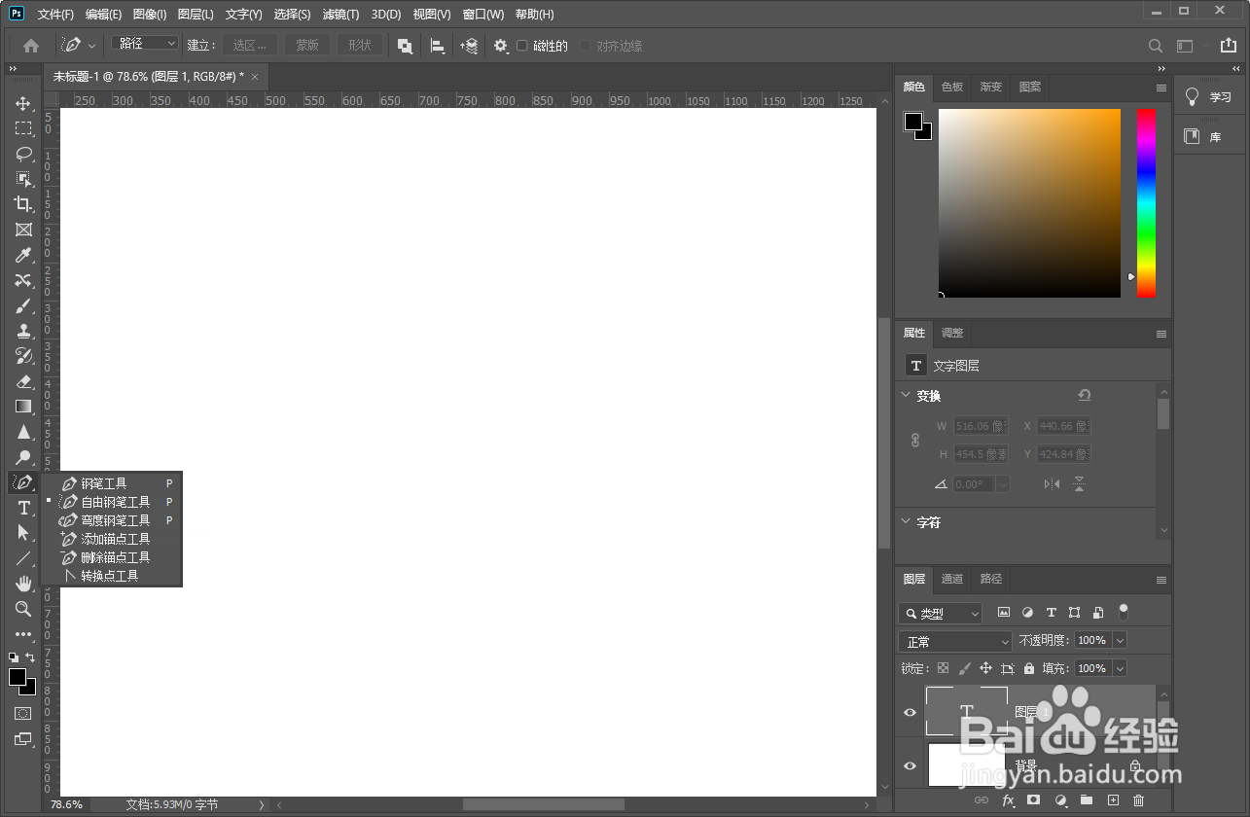Open the 滤镜(T) menu
The image size is (1250, 817).
point(340,15)
